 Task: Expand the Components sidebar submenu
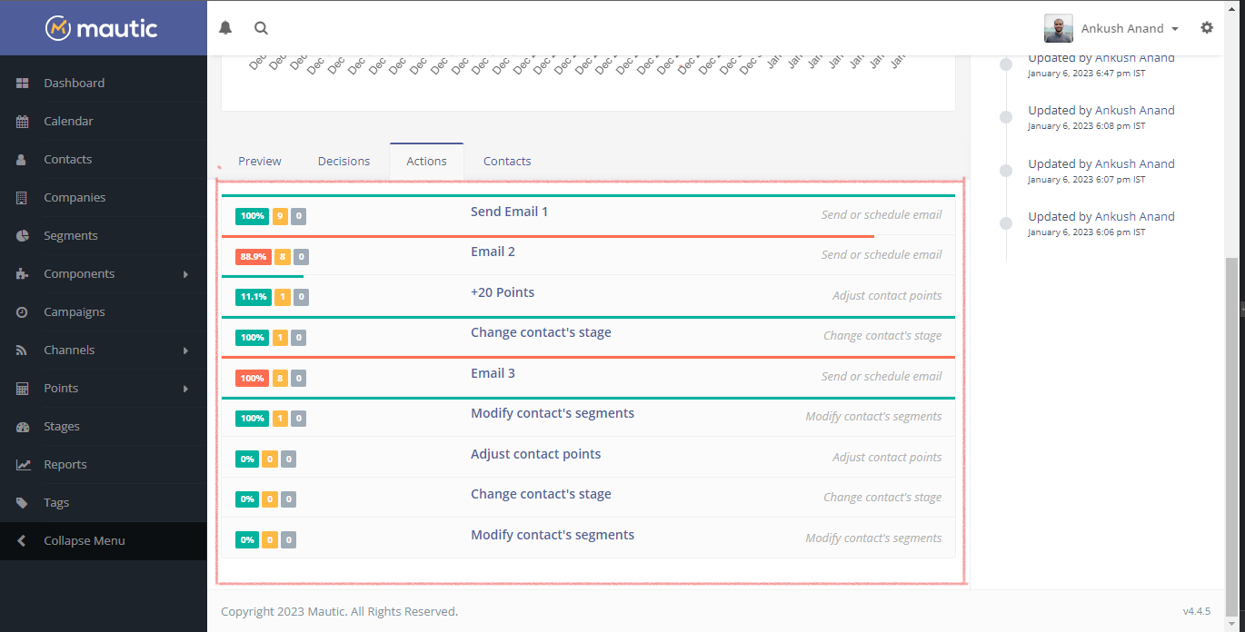80,272
